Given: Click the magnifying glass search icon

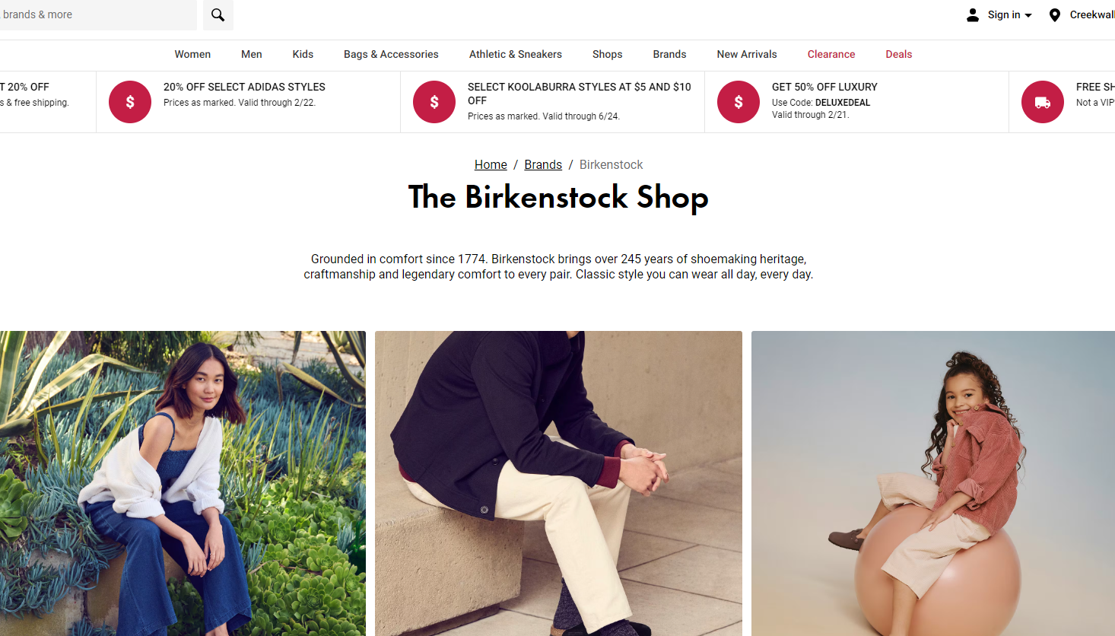Looking at the screenshot, I should [218, 15].
